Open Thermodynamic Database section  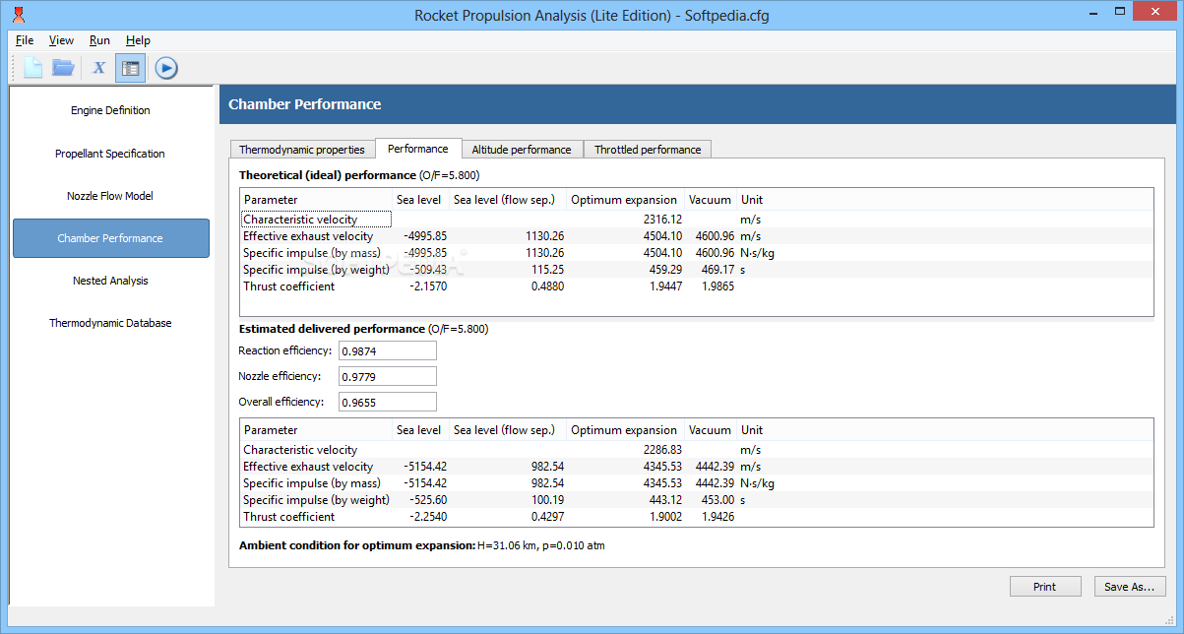click(110, 323)
